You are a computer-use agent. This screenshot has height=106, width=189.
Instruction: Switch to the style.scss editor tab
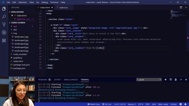coord(63,7)
